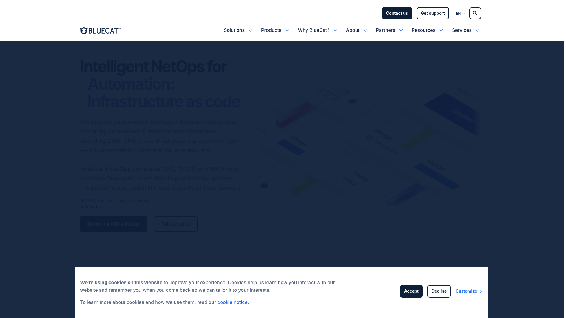Screen dimensions: 566x318
Task: Decline cookies in the banner
Action: (x=439, y=291)
